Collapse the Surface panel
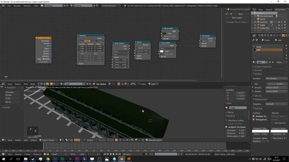289x162 pixels. 258,74
